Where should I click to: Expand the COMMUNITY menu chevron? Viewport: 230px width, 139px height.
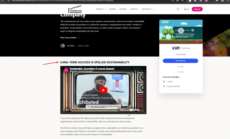[153, 9]
